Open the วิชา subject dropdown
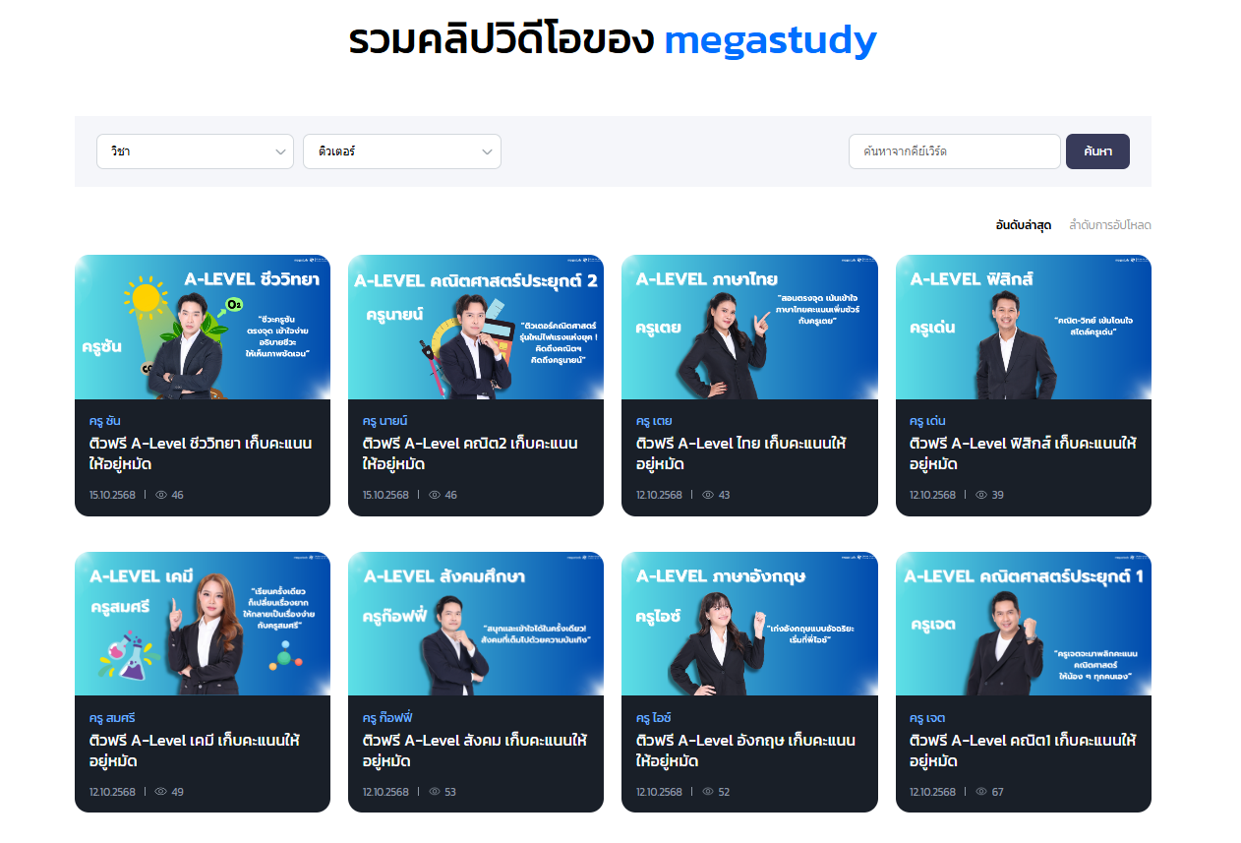 pos(195,151)
